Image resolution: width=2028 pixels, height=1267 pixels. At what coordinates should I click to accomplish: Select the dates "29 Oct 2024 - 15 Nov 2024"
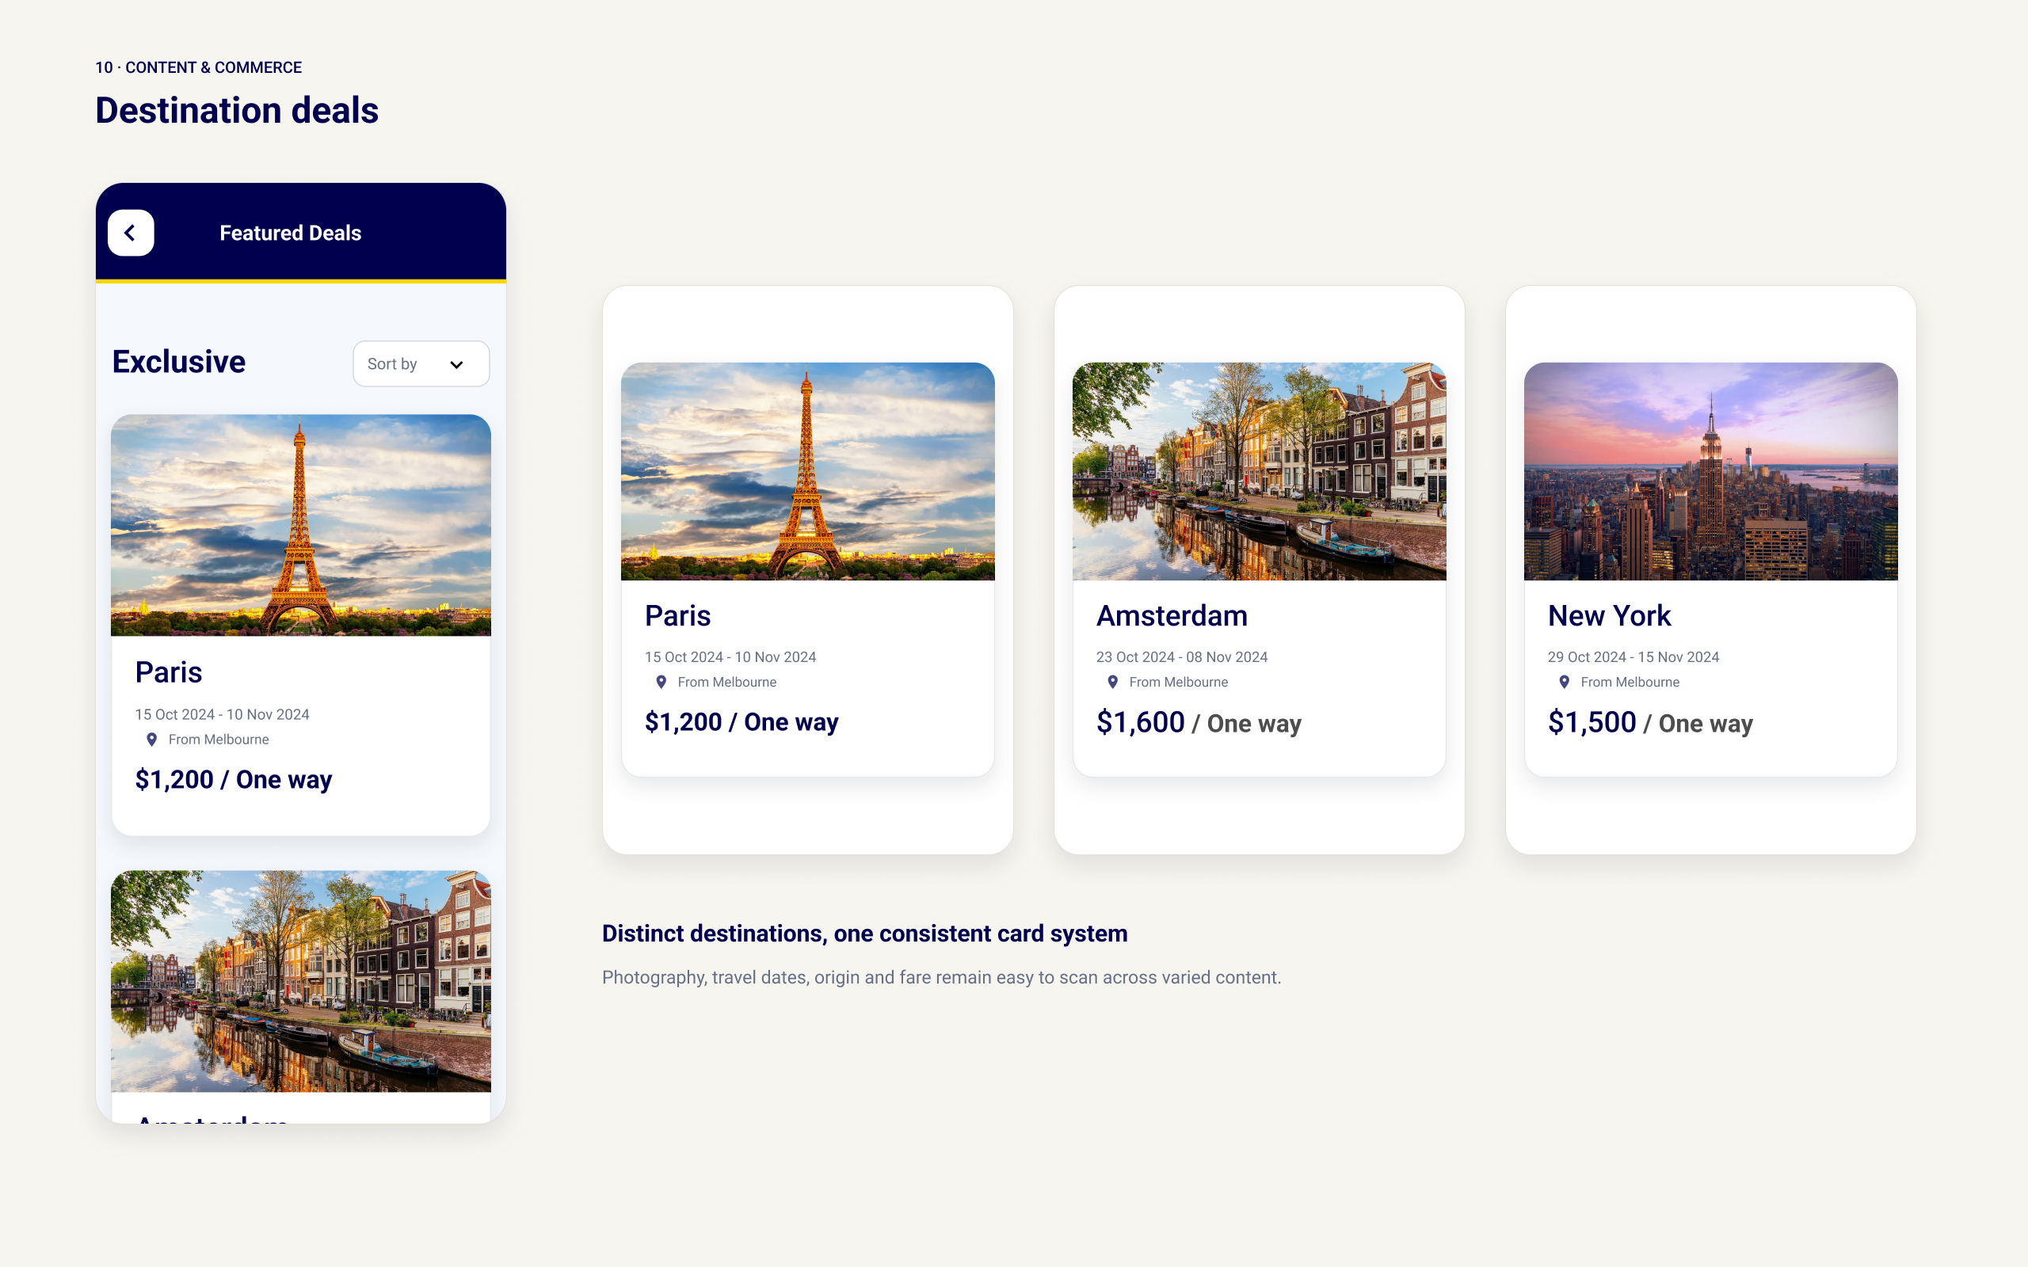[x=1634, y=657]
